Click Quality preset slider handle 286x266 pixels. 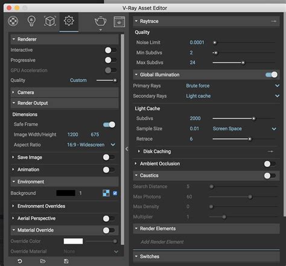click(115, 80)
